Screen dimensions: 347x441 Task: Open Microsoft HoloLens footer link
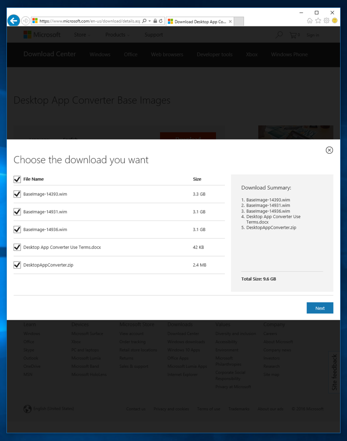[x=89, y=375]
